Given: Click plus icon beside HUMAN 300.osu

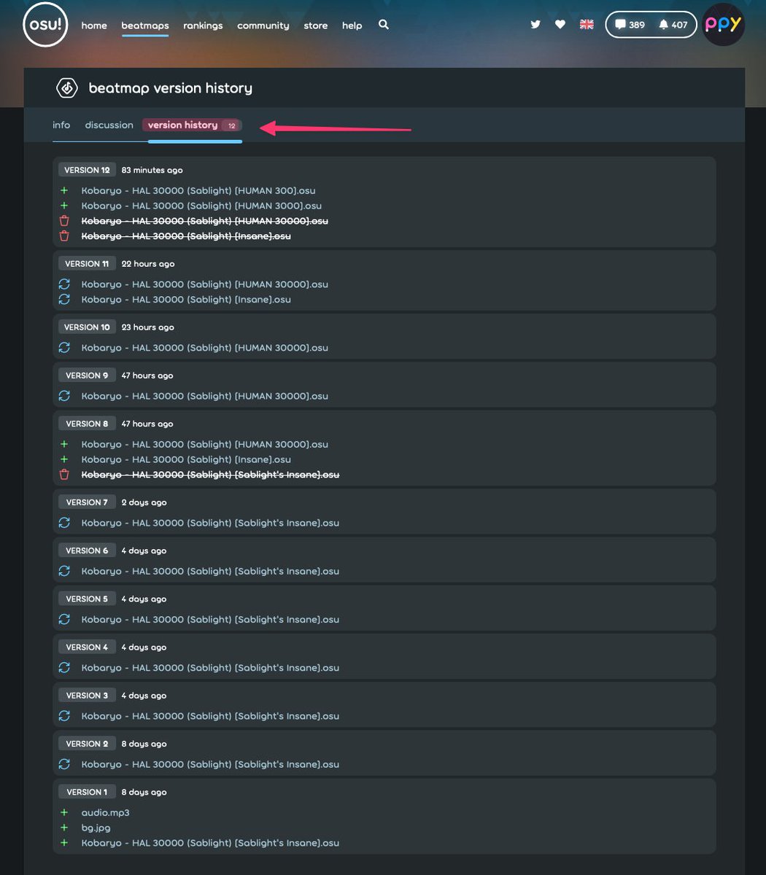Looking at the screenshot, I should (64, 190).
